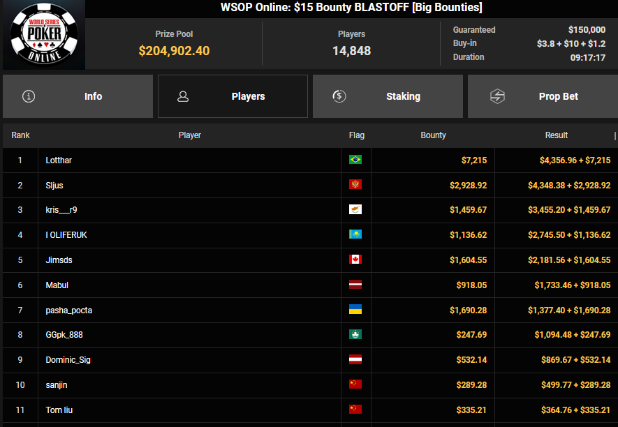
Task: Click the Players person icon
Action: coord(183,96)
